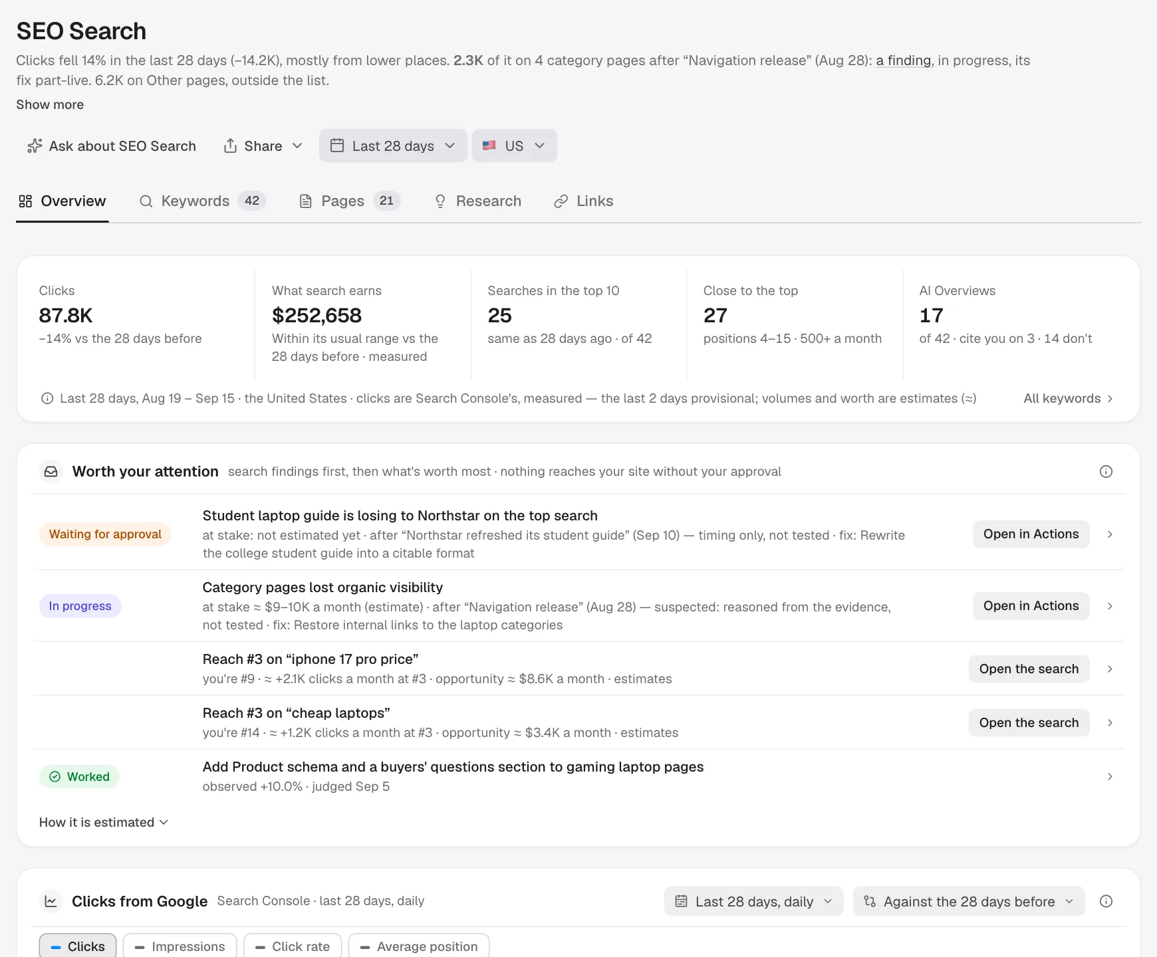The height and width of the screenshot is (957, 1157).
Task: Expand How it is estimated
Action: coord(104,822)
